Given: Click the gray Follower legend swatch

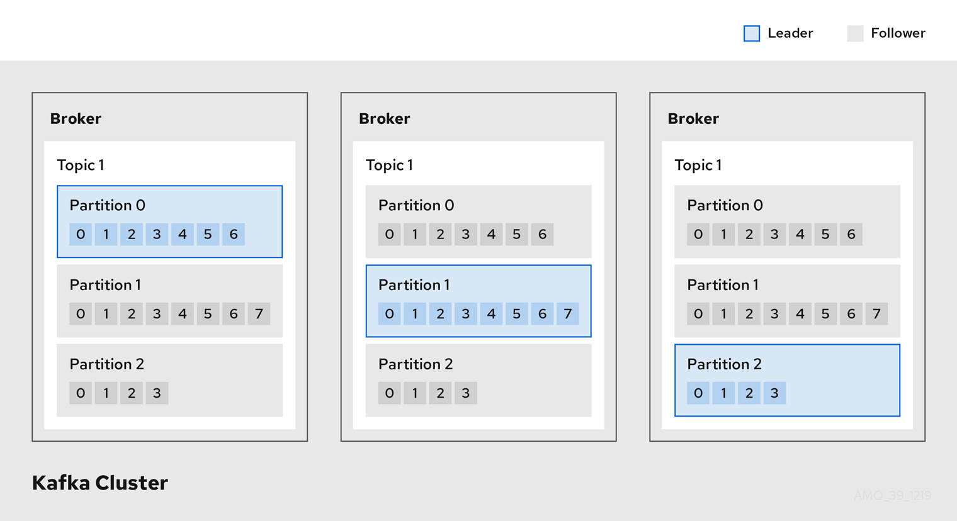Looking at the screenshot, I should [x=855, y=33].
